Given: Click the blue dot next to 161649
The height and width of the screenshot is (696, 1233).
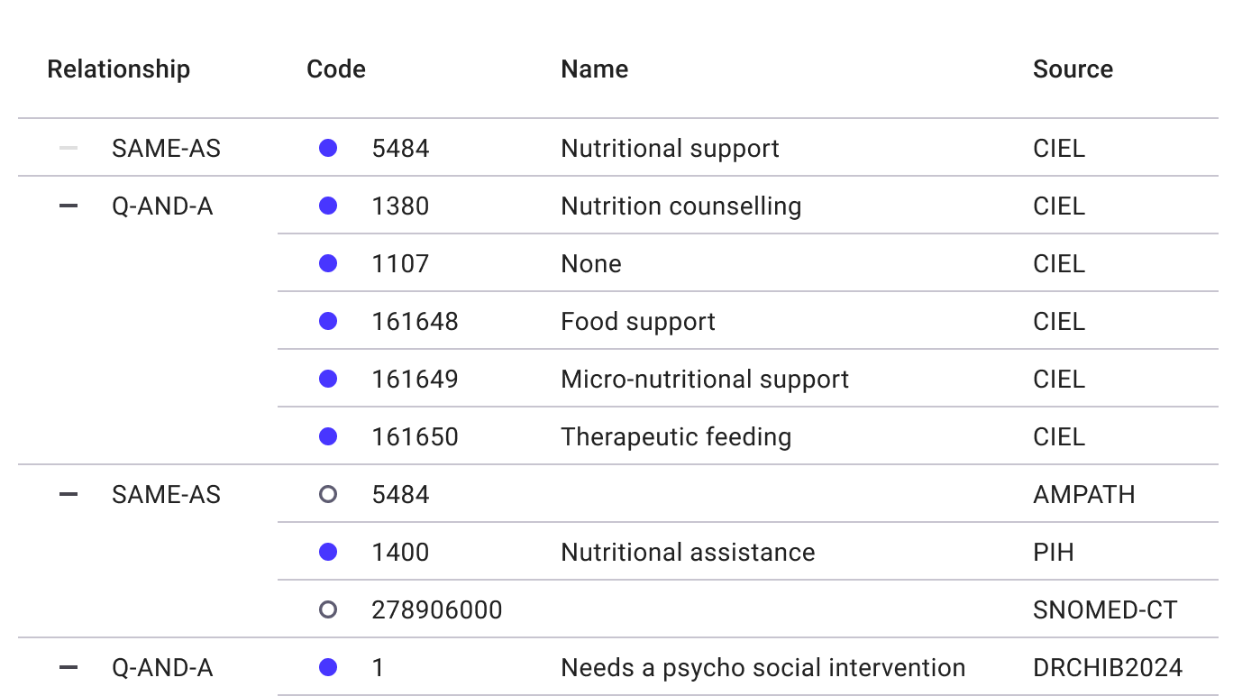Looking at the screenshot, I should pos(328,379).
